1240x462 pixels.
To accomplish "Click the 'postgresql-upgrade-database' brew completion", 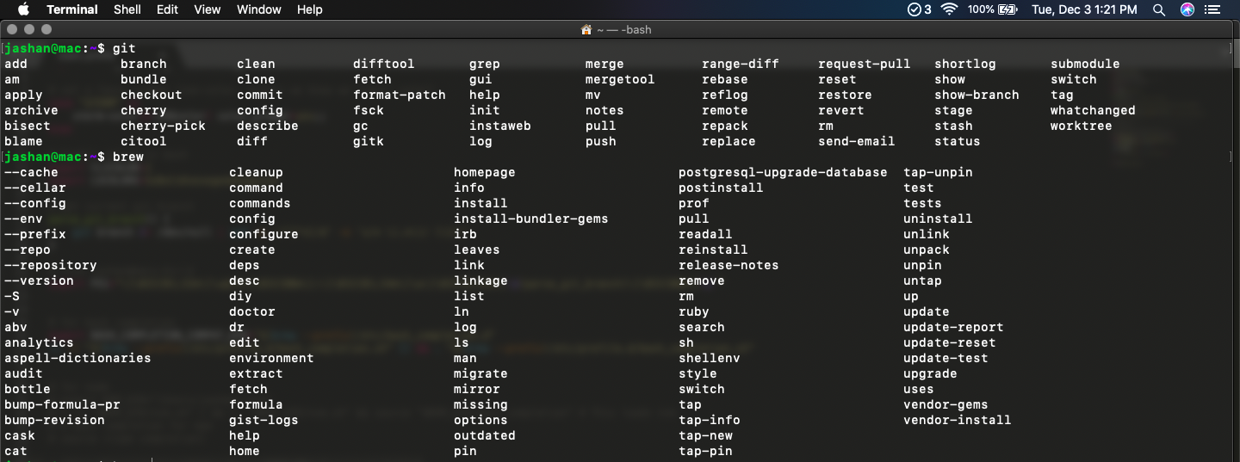I will pyautogui.click(x=783, y=172).
